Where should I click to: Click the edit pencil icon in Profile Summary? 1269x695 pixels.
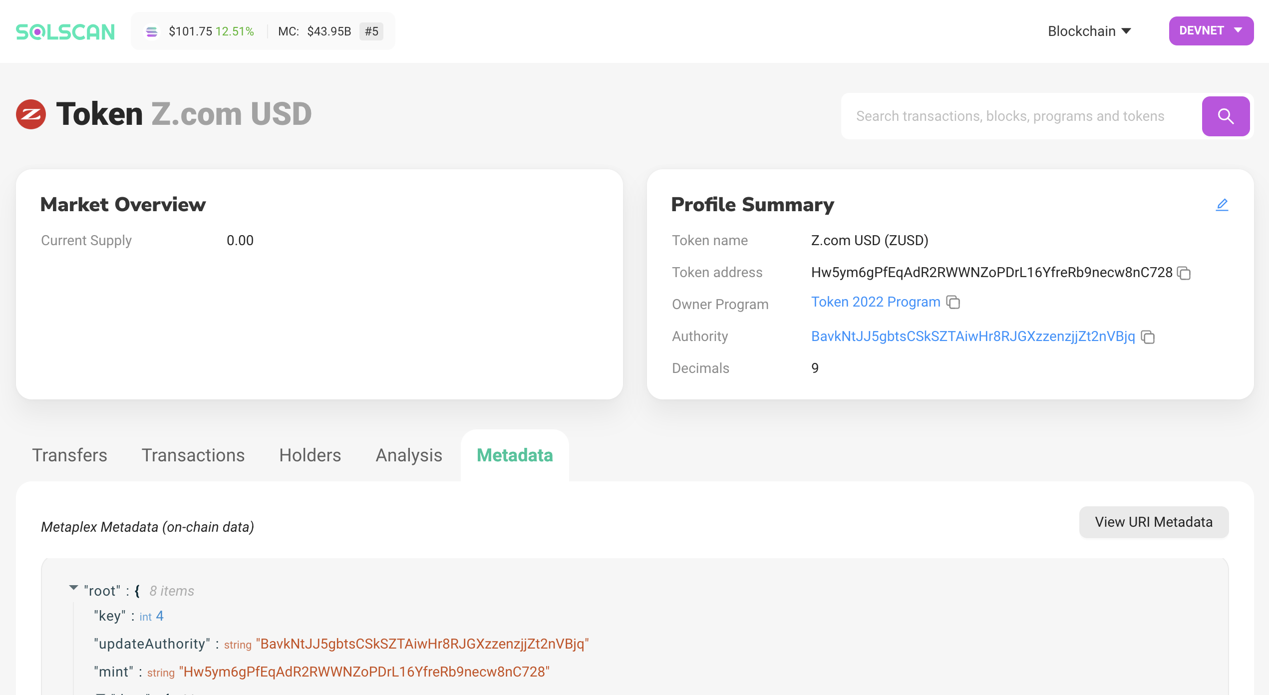click(x=1222, y=205)
